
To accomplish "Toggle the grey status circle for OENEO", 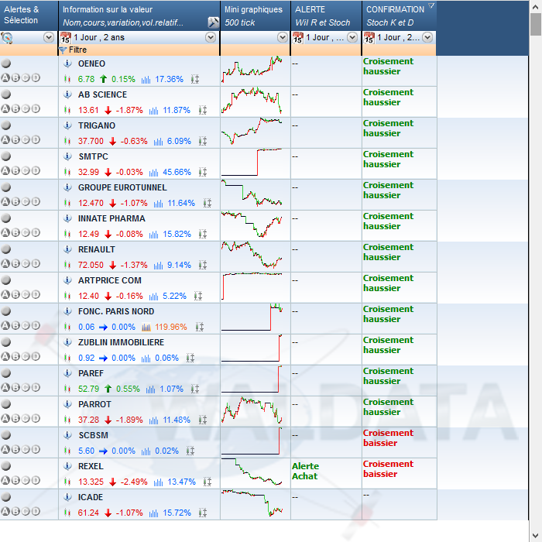I will (x=6, y=63).
